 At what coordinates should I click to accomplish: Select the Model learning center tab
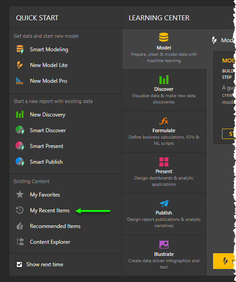164,49
